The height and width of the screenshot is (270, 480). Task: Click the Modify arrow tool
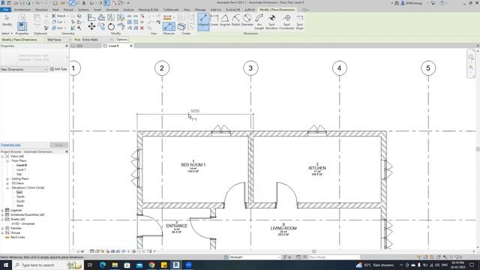[x=7, y=20]
